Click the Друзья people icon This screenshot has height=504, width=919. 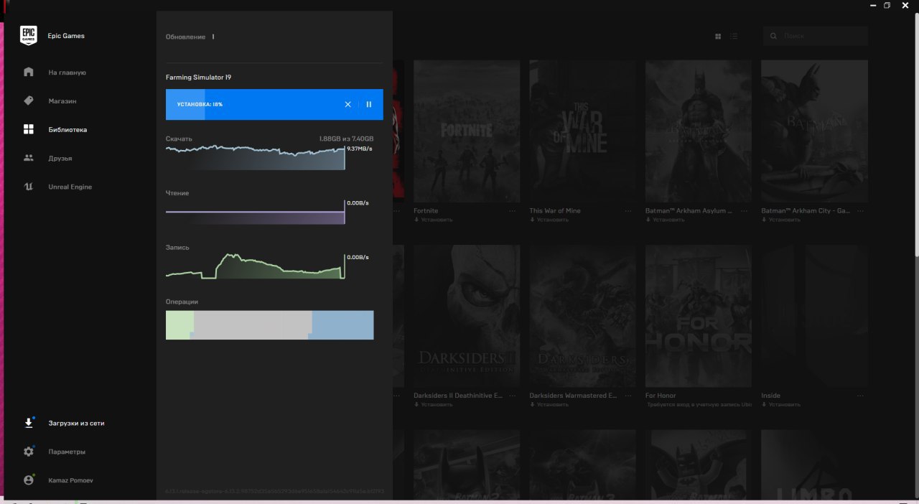(29, 158)
